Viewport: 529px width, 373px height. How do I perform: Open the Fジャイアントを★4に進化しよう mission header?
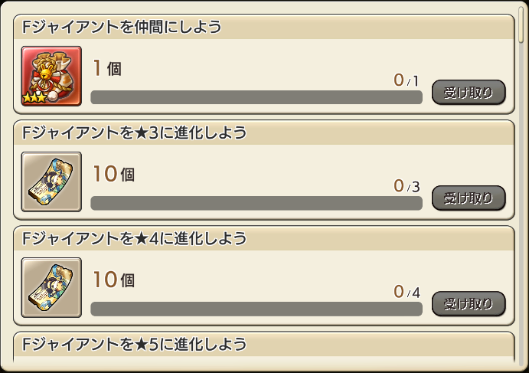pyautogui.click(x=264, y=238)
